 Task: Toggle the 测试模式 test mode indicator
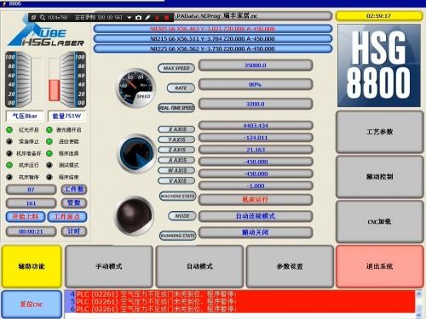coord(49,165)
